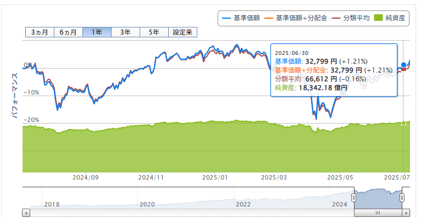The height and width of the screenshot is (218, 421).
Task: Click the green 純資産 legend swatch
Action: (378, 18)
